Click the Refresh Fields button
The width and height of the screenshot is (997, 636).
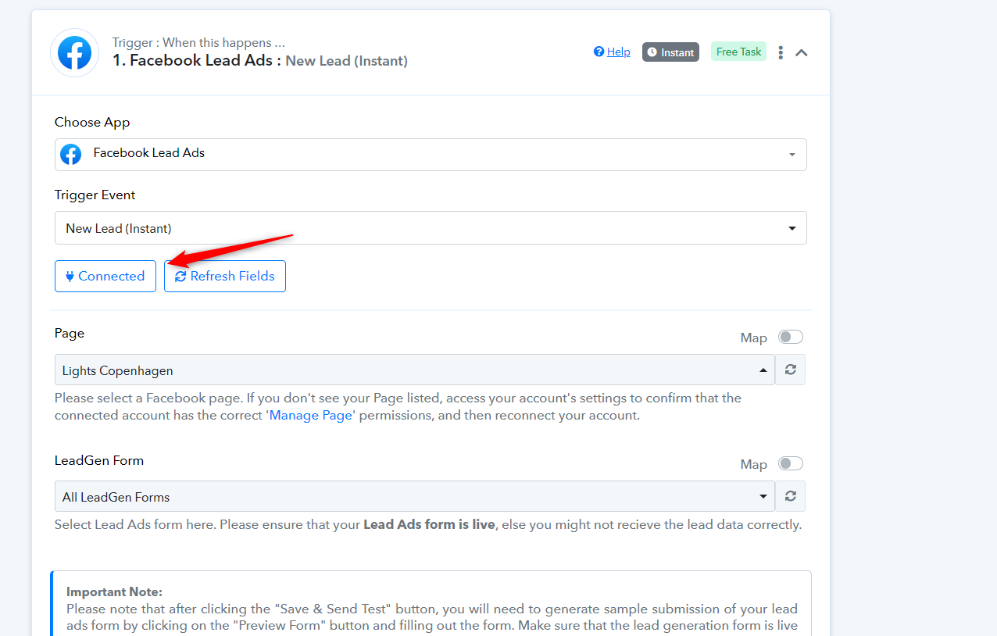[225, 276]
